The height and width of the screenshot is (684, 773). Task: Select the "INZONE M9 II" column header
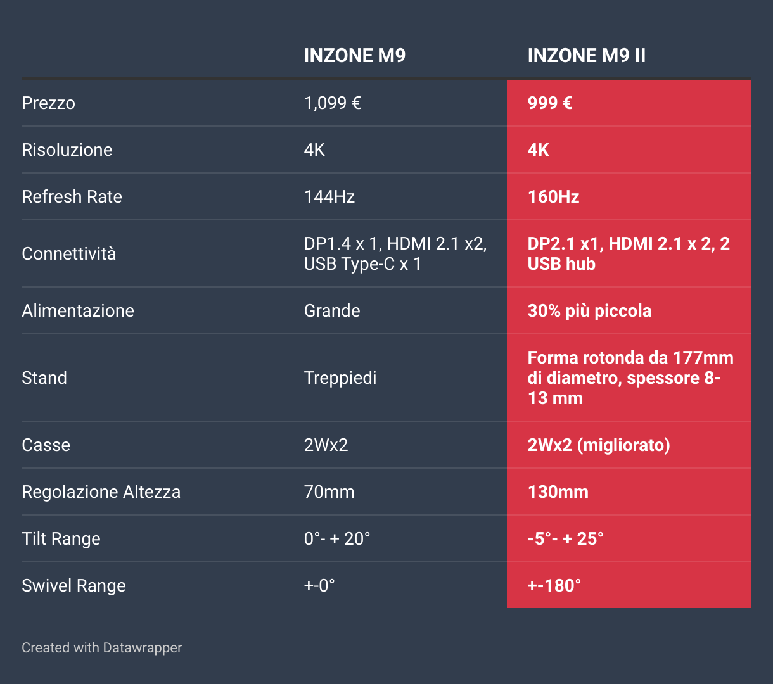[x=587, y=56]
